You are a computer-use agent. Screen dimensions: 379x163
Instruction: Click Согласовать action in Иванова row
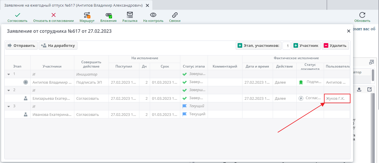click(x=91, y=114)
